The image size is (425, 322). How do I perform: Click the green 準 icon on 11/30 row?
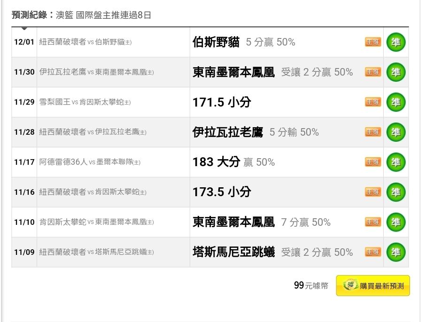(396, 72)
